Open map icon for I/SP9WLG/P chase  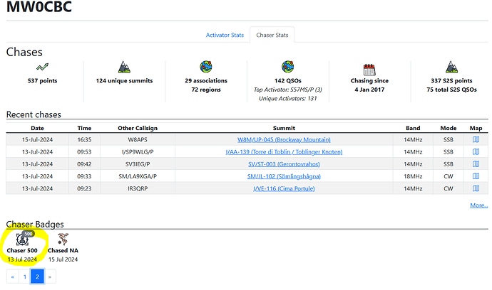click(x=476, y=151)
